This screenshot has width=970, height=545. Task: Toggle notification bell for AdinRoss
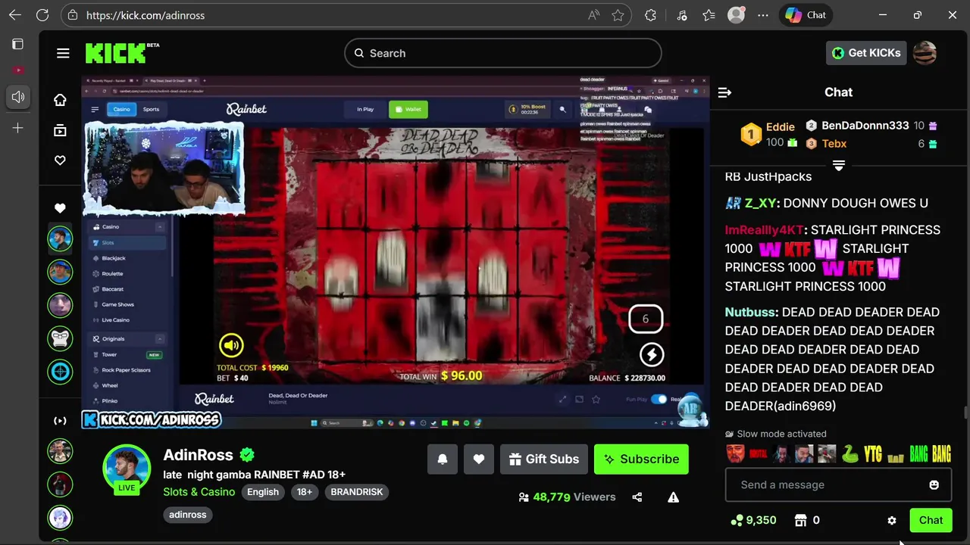[443, 459]
